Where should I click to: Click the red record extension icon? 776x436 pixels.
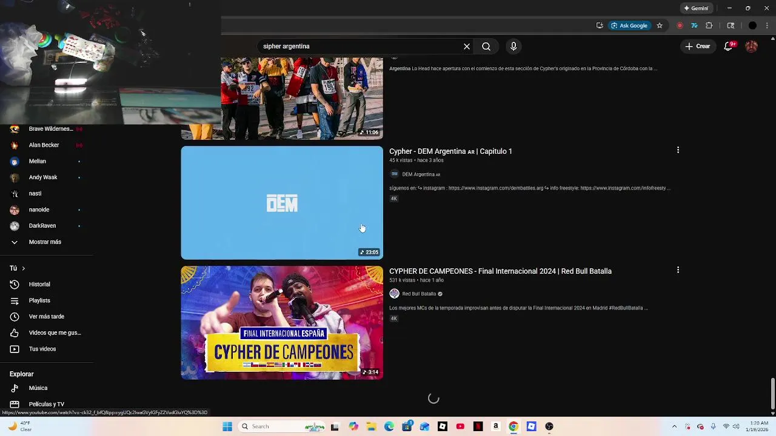coord(680,25)
